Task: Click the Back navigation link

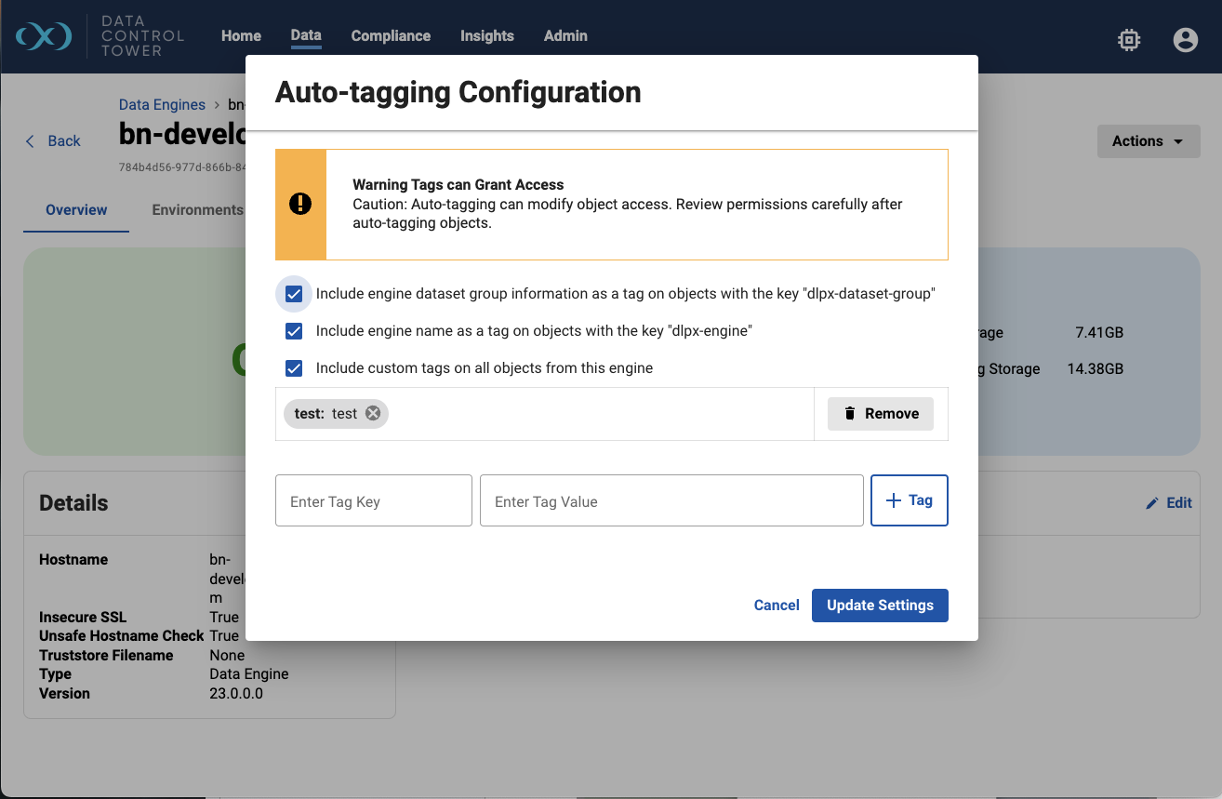Action: coord(54,140)
